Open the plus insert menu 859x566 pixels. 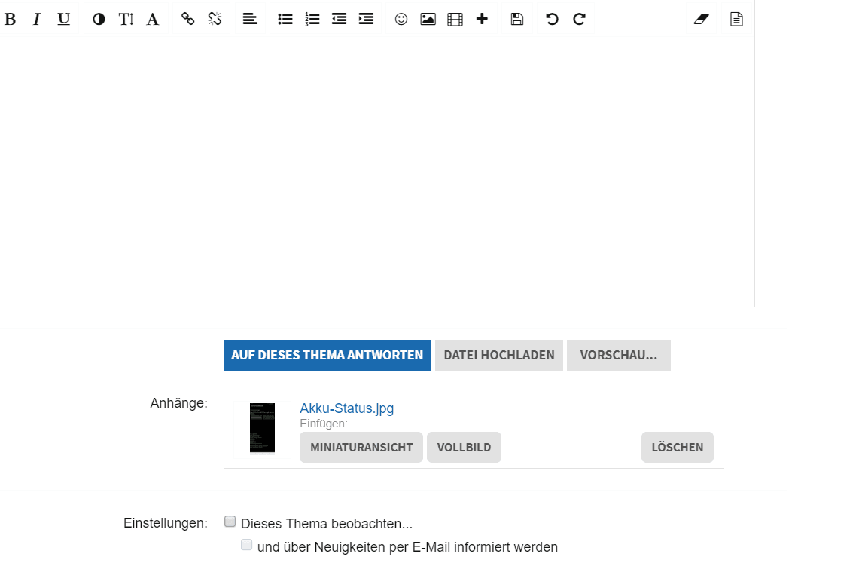coord(482,19)
